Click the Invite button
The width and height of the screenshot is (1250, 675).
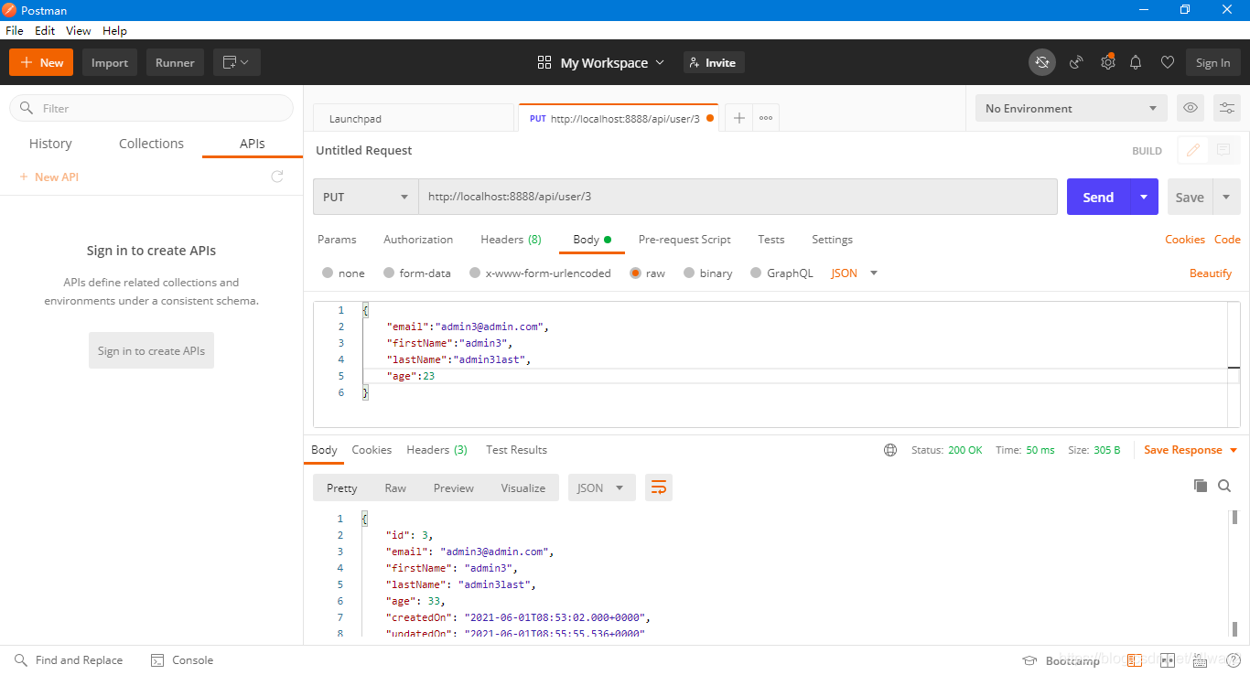click(x=714, y=62)
